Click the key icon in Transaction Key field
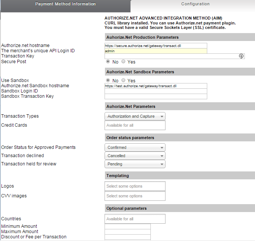The height and width of the screenshot is (241, 255). pos(241,56)
